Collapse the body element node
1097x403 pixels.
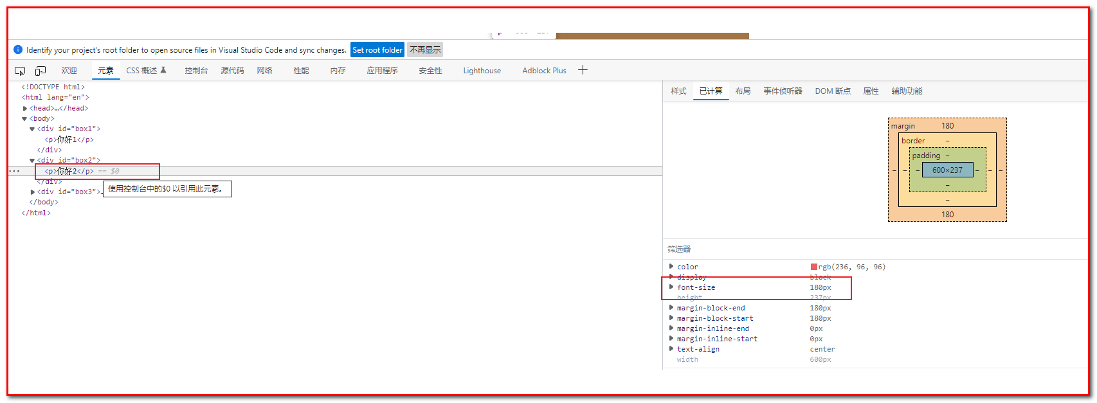(25, 119)
